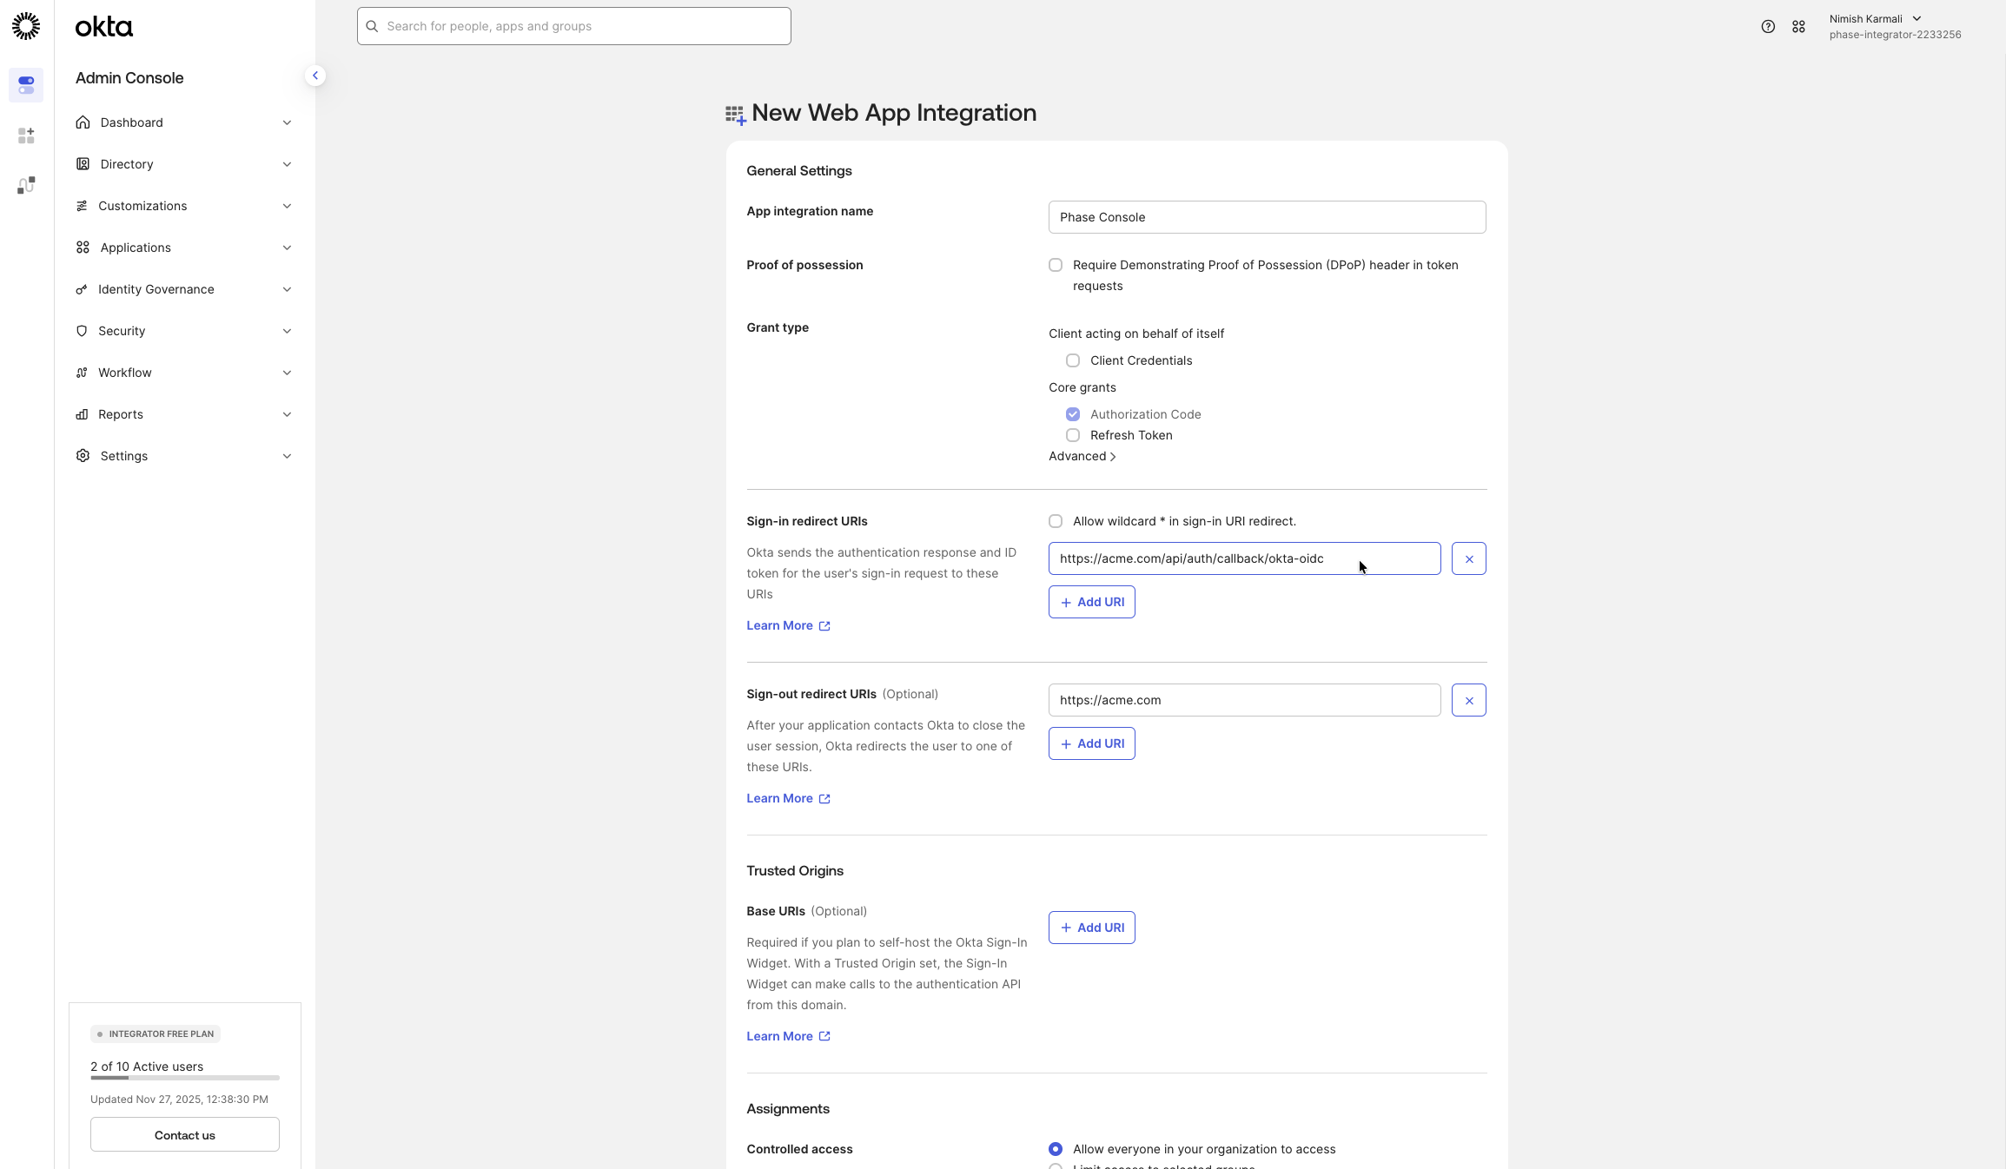
Task: Open the Directory menu item
Action: 184,164
